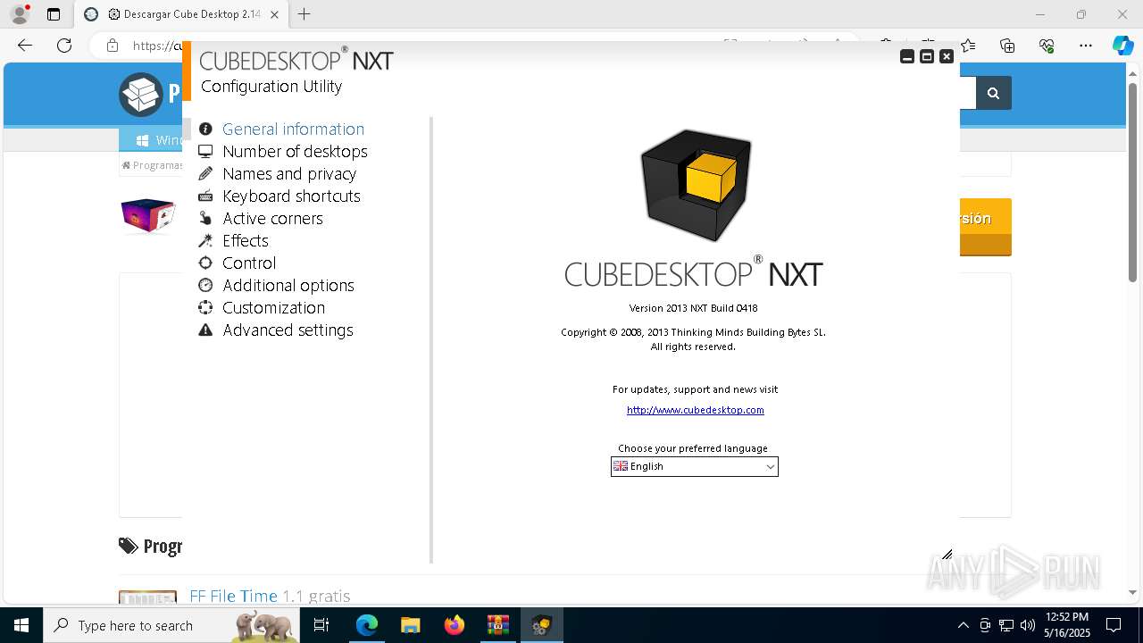Viewport: 1143px width, 643px height.
Task: Open Microsoft Edge from taskbar
Action: [x=367, y=625]
